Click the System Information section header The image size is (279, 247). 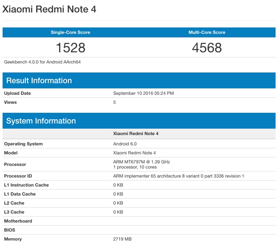pyautogui.click(x=41, y=121)
